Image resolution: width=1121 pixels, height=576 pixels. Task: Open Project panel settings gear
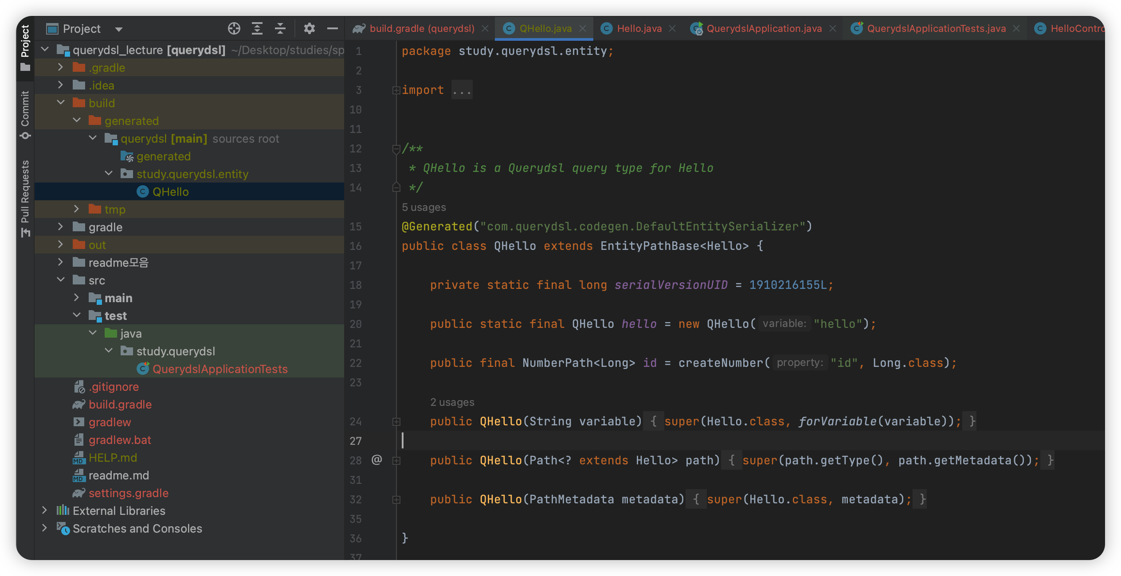(x=309, y=29)
